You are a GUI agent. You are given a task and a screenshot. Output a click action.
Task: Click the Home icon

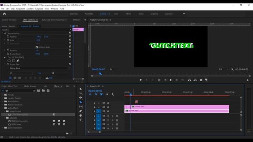click(x=4, y=14)
